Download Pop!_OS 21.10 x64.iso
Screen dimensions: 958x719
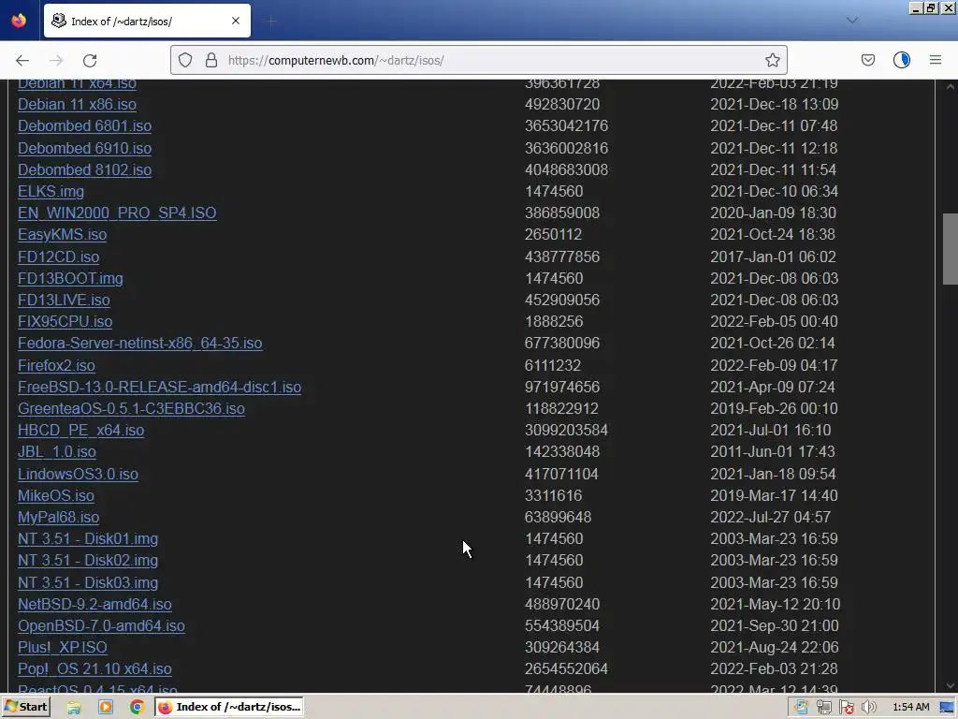pyautogui.click(x=94, y=668)
